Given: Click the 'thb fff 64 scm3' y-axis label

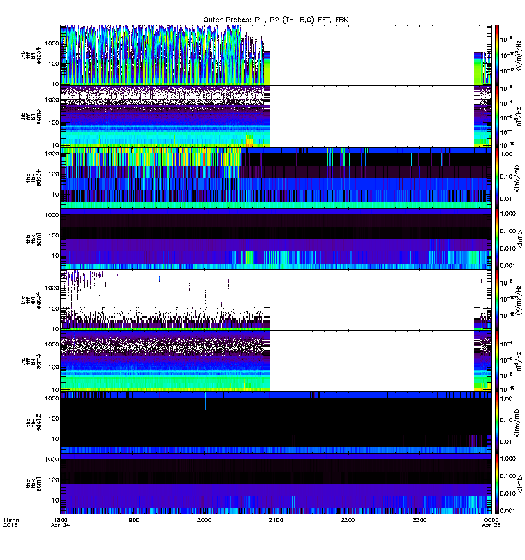Looking at the screenshot, I should point(31,116).
